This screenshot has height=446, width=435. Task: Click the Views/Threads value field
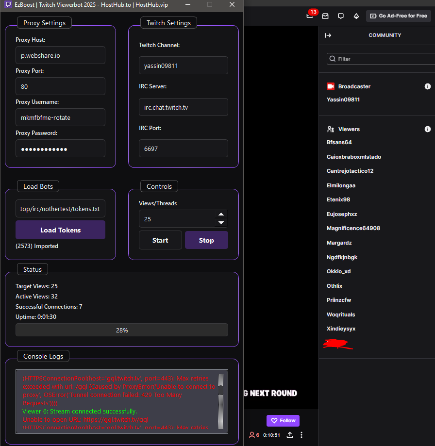(x=177, y=219)
